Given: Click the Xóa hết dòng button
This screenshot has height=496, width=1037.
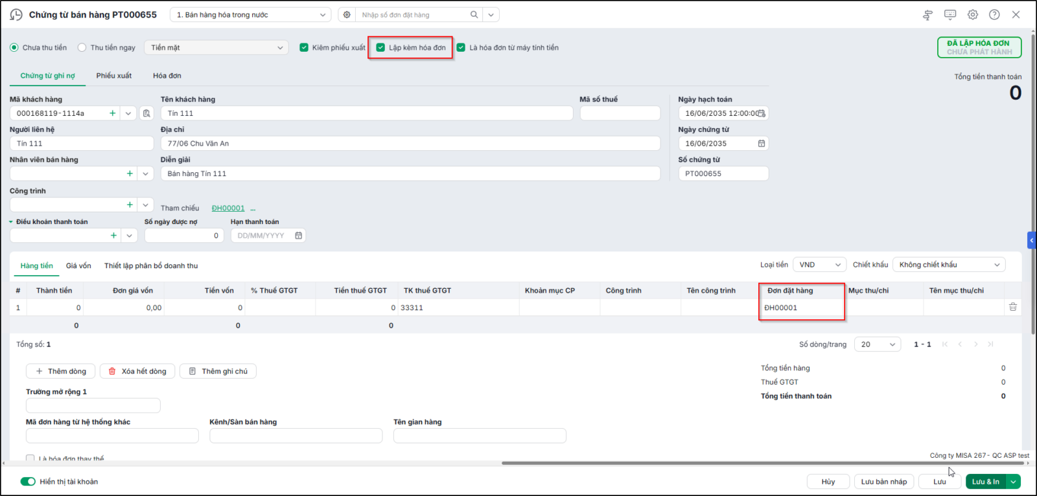Looking at the screenshot, I should click(137, 371).
